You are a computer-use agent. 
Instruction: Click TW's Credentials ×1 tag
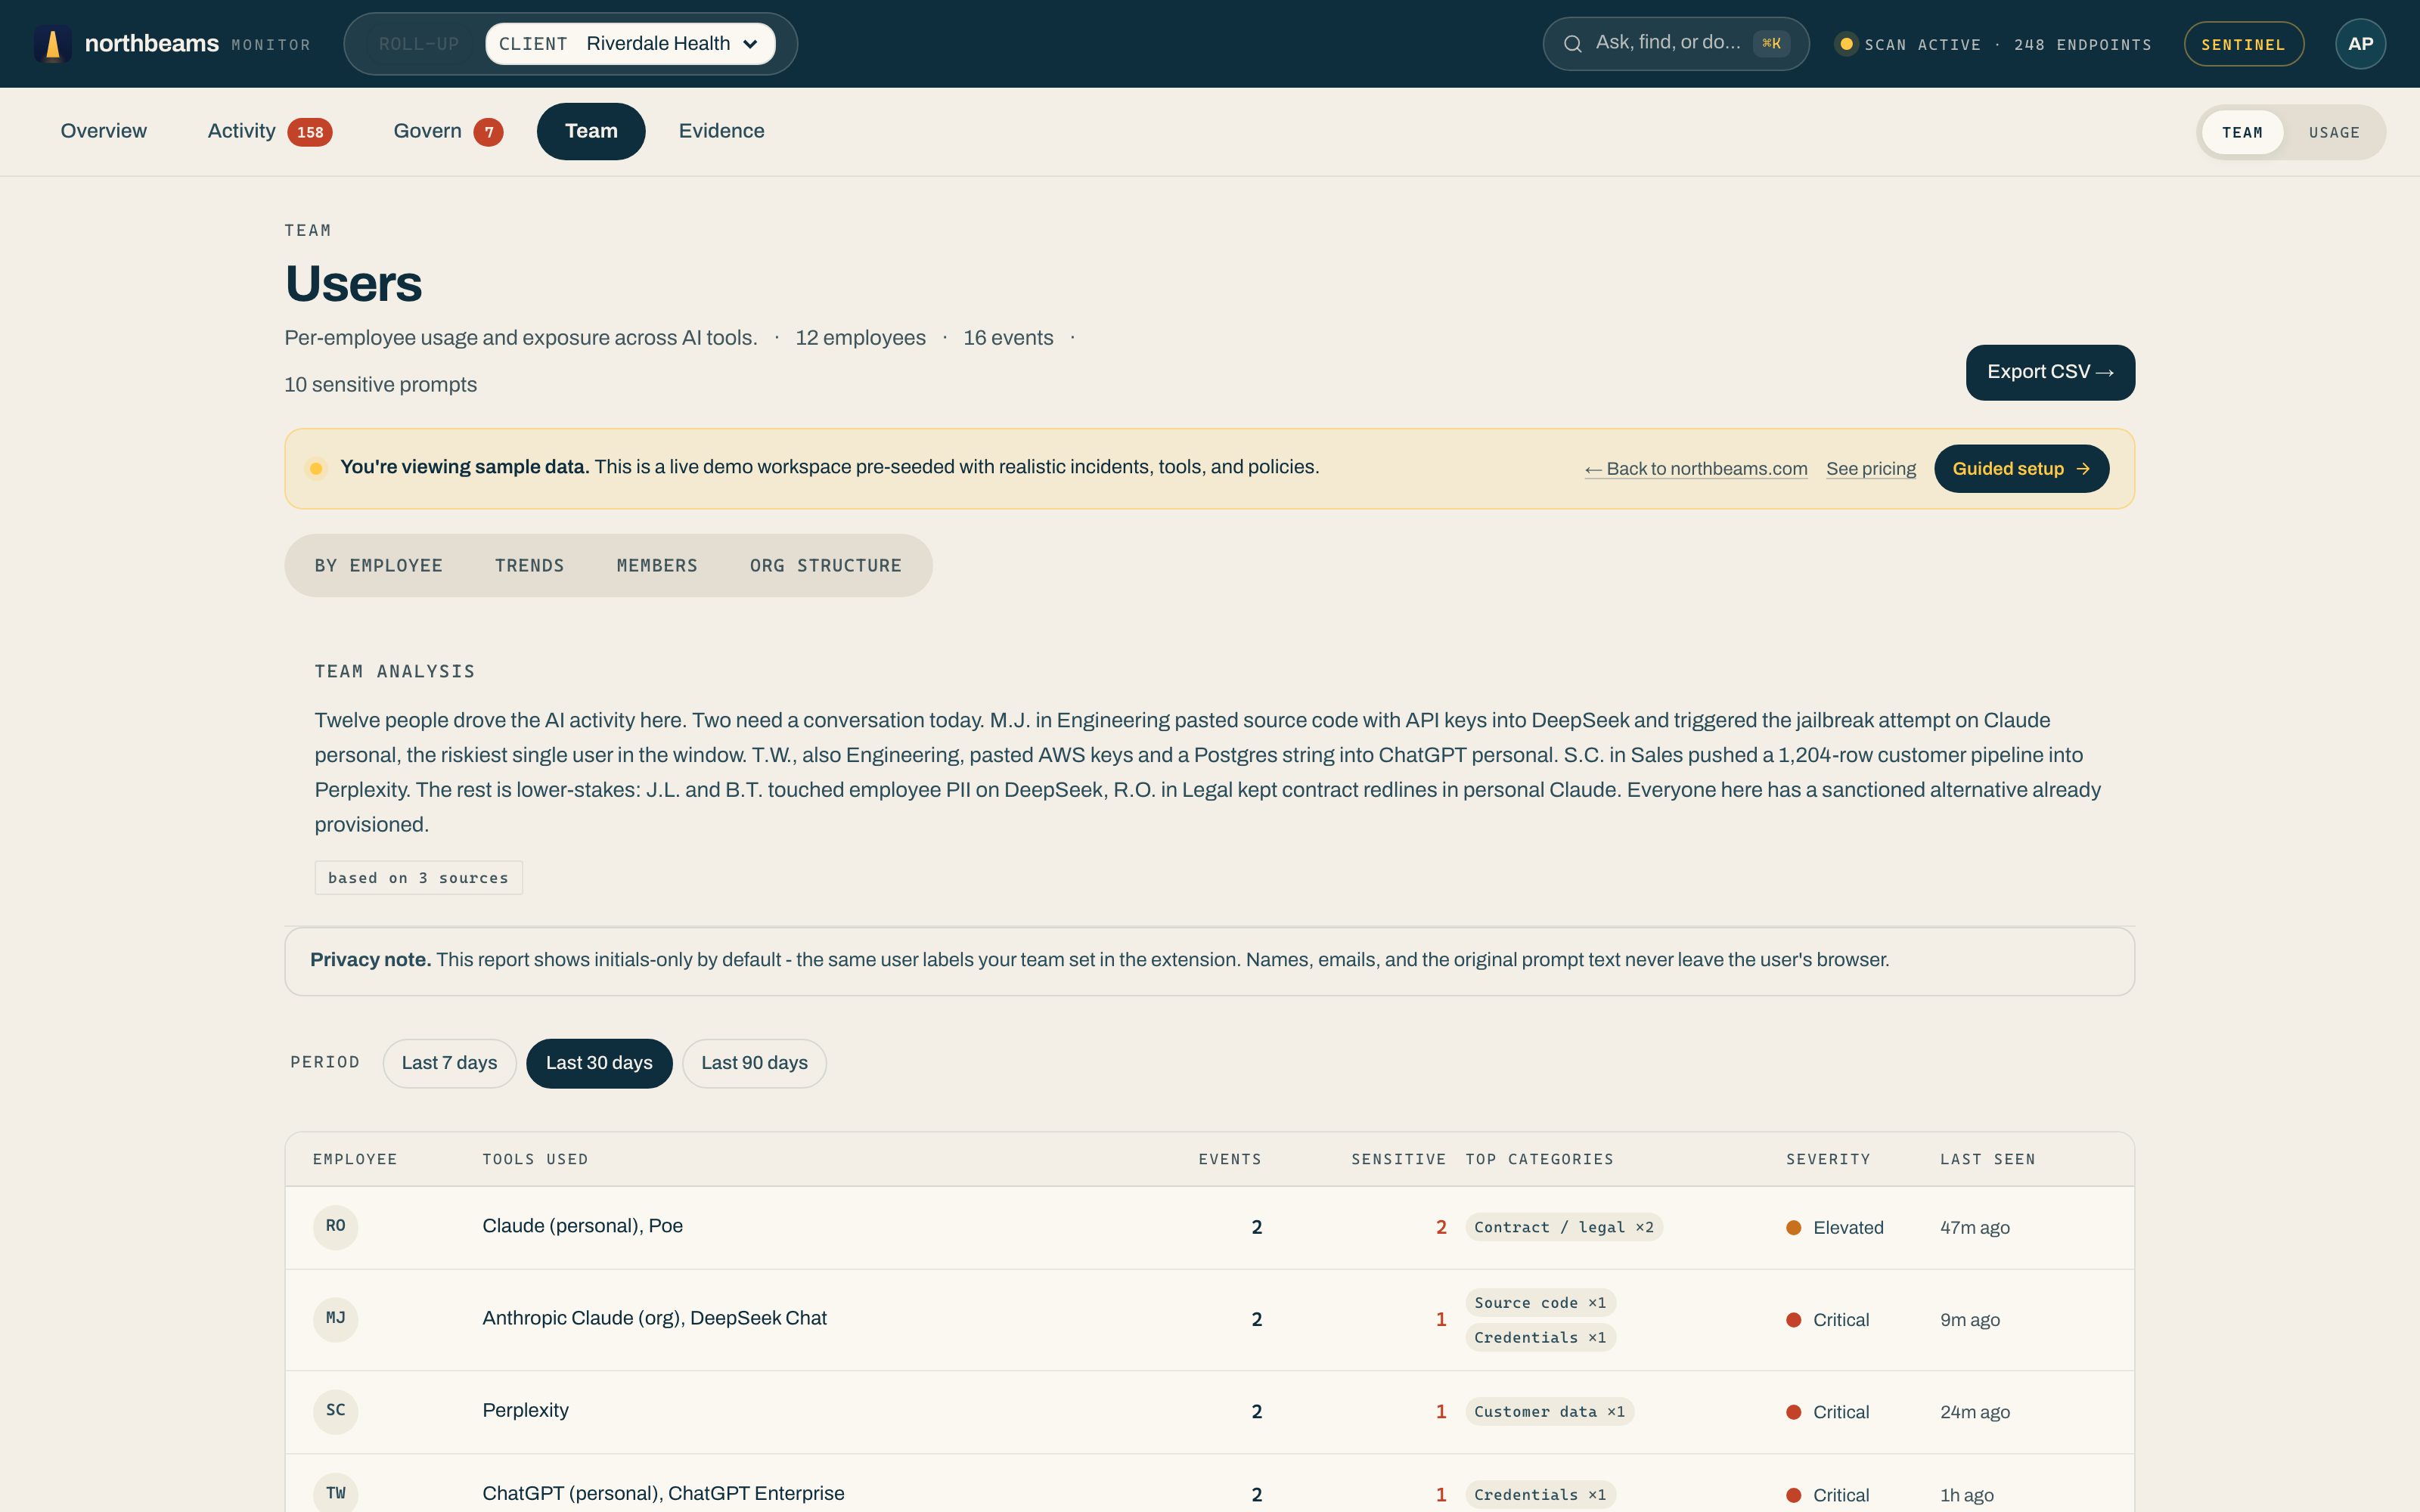click(x=1540, y=1495)
